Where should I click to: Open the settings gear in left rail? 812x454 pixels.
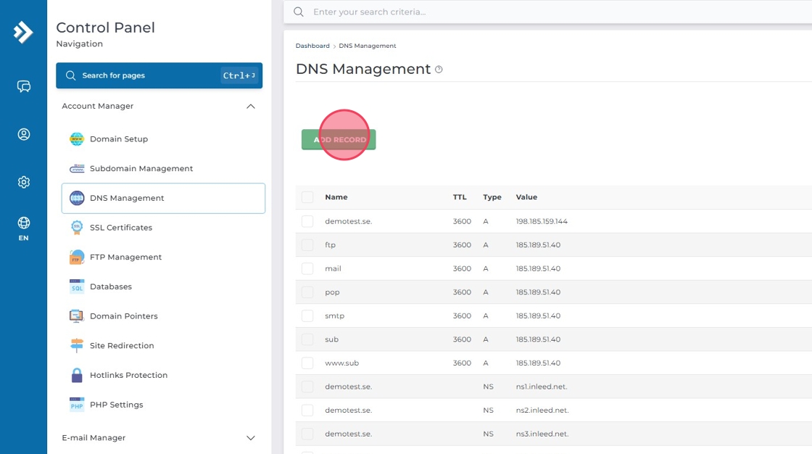point(24,182)
